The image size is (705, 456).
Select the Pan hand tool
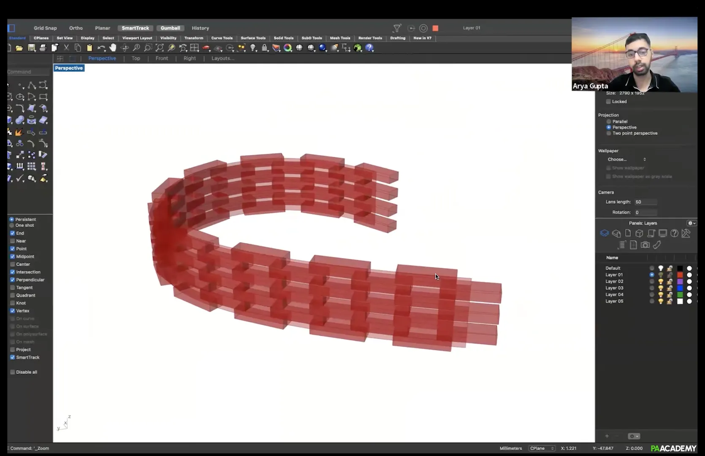coord(113,48)
